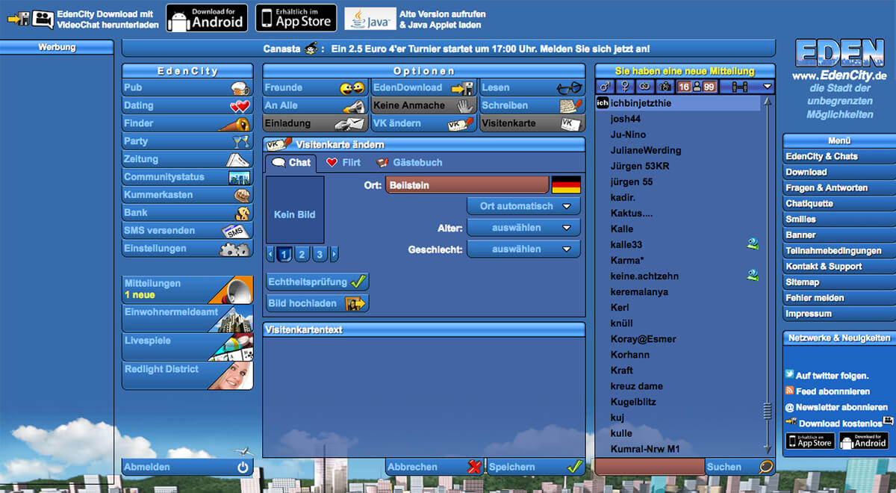Click the Einladung envelope option

[316, 123]
